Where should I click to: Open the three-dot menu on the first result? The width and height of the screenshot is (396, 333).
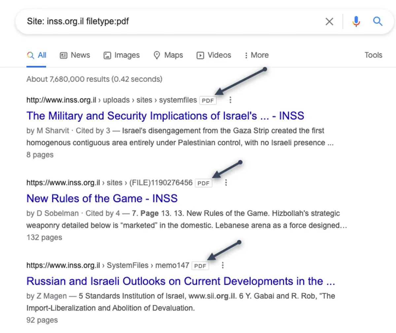[230, 100]
